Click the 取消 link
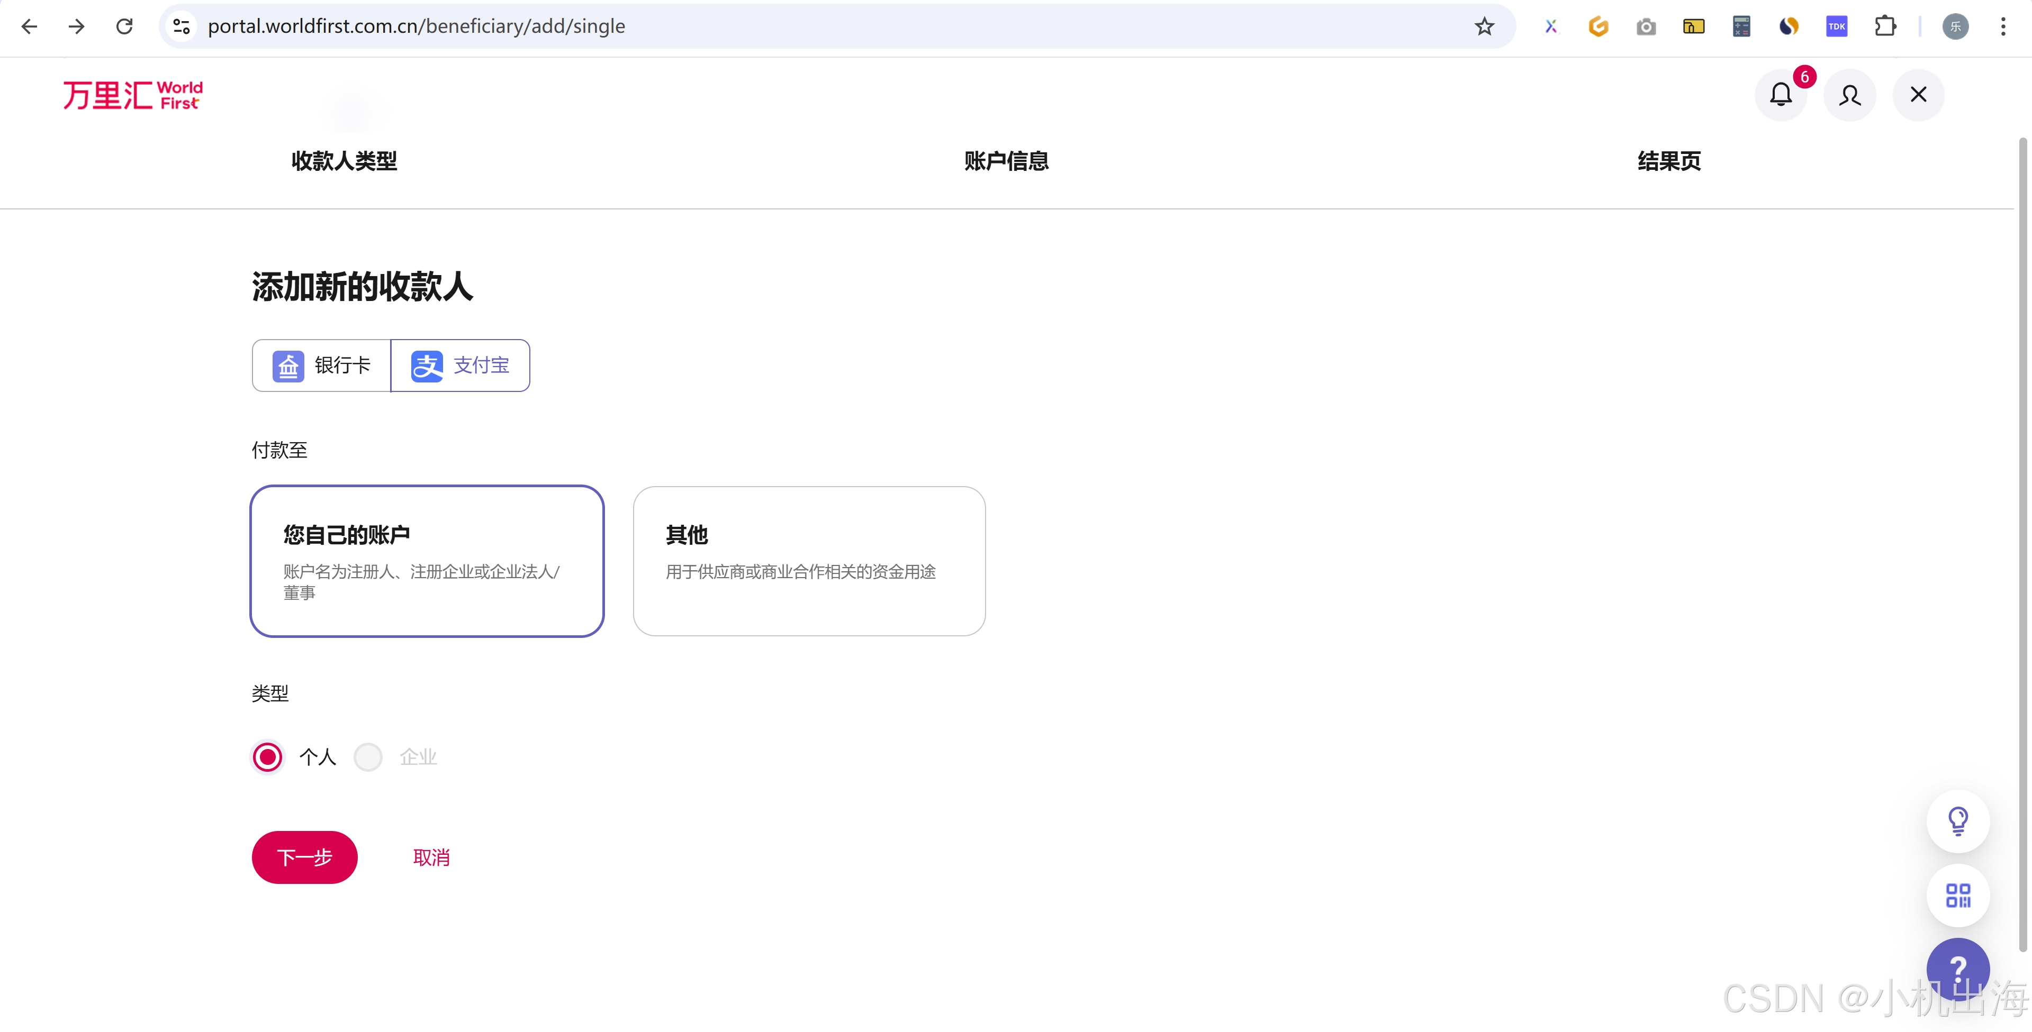 coord(431,857)
